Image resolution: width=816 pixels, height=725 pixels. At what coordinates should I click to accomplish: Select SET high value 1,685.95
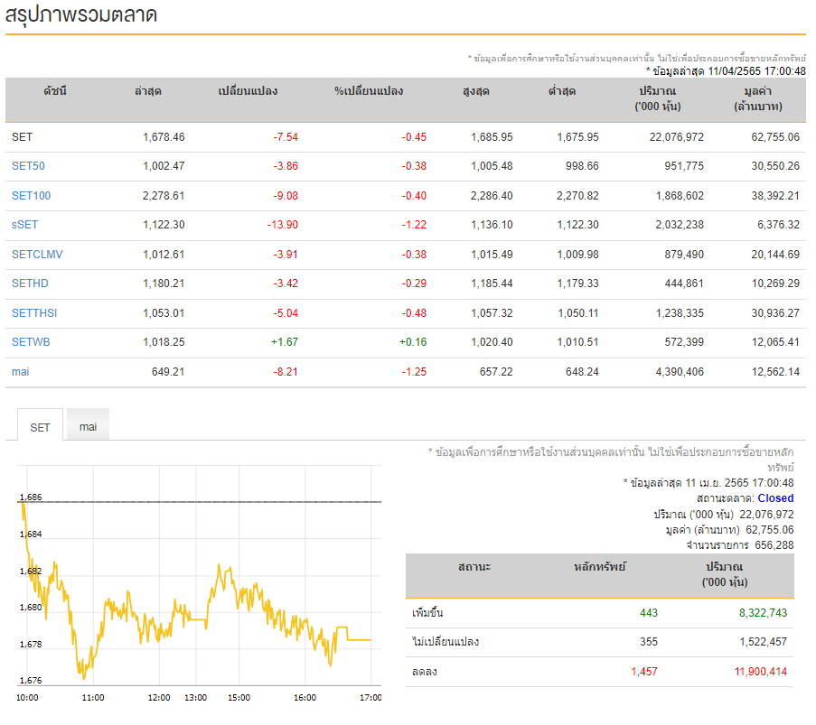(492, 136)
